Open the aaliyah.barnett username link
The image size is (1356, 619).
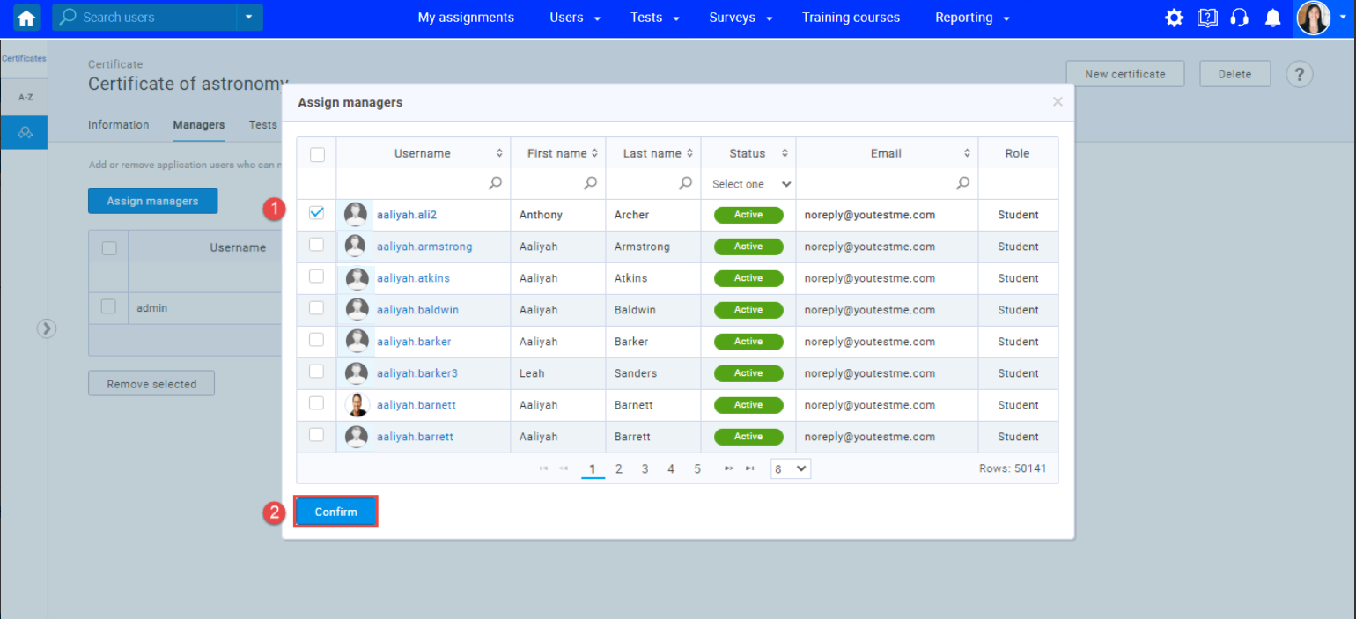coord(416,405)
